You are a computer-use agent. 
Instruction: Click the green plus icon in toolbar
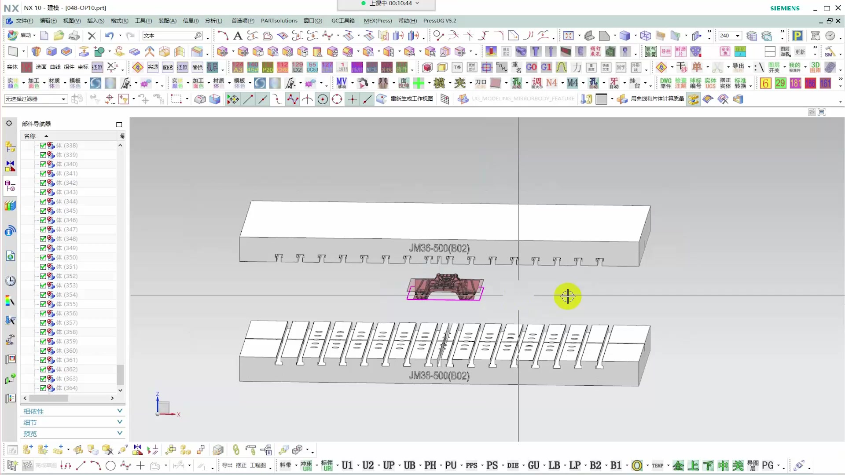click(x=419, y=83)
